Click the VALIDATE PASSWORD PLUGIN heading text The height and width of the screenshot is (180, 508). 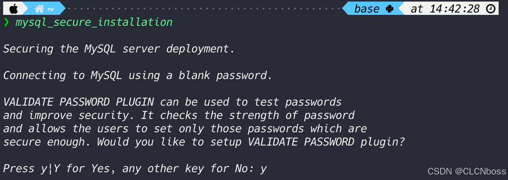tap(78, 102)
